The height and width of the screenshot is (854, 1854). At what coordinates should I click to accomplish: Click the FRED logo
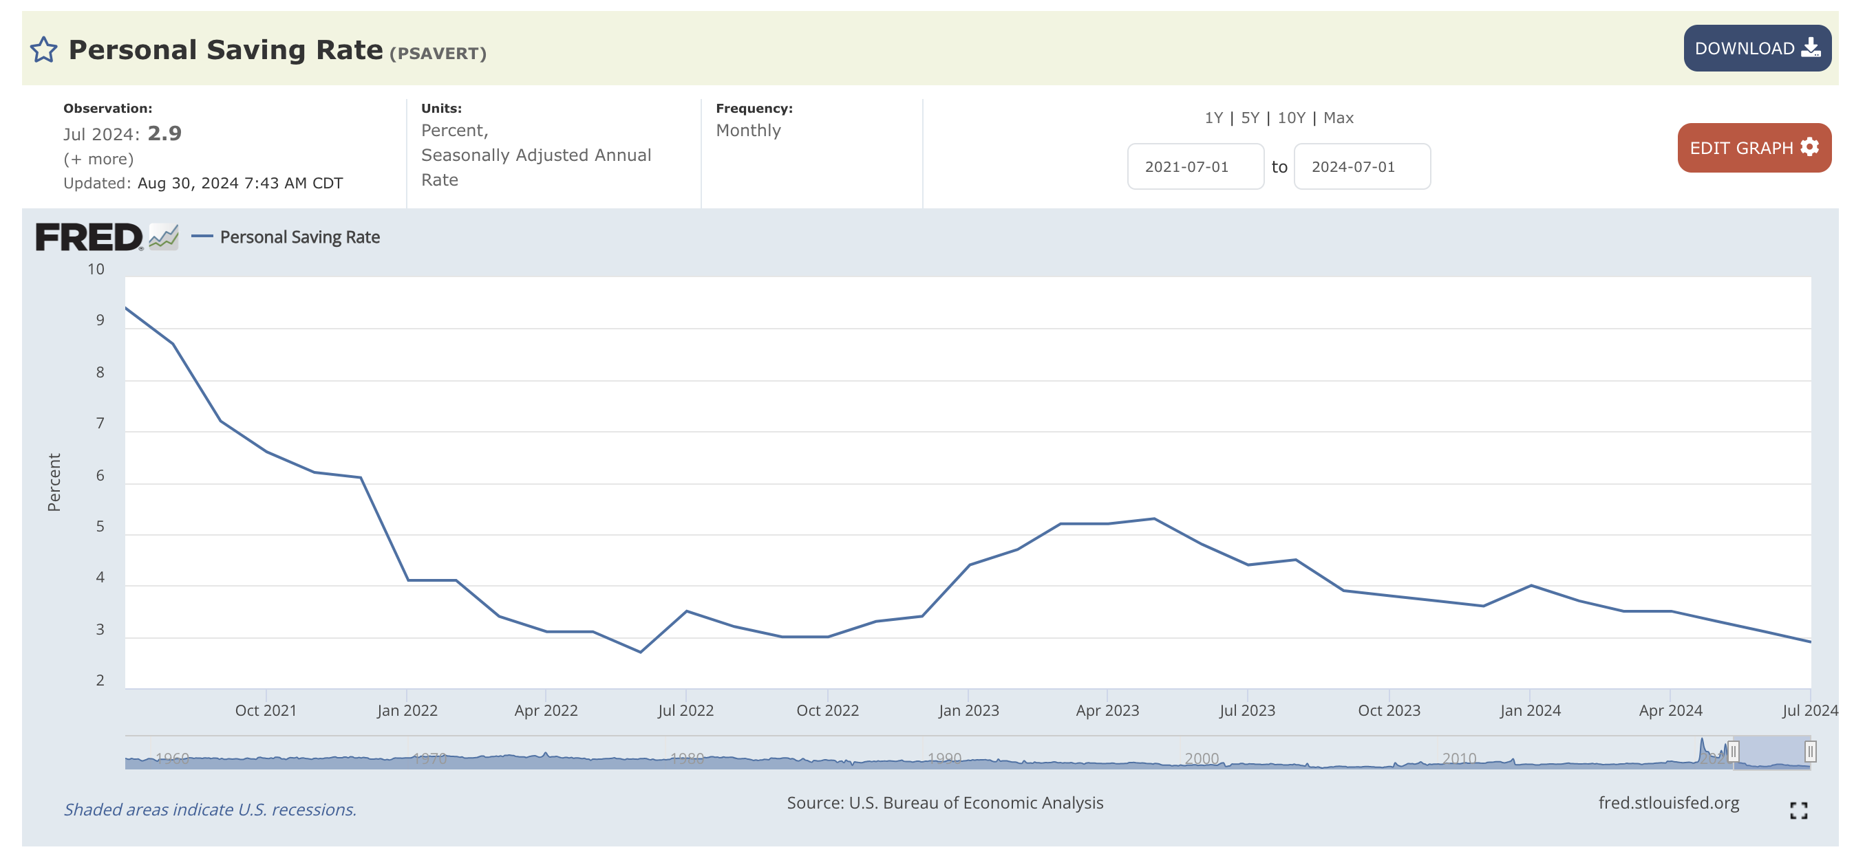tap(89, 237)
